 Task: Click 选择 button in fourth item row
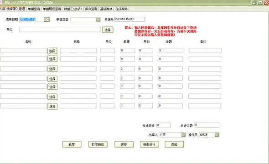52,79
